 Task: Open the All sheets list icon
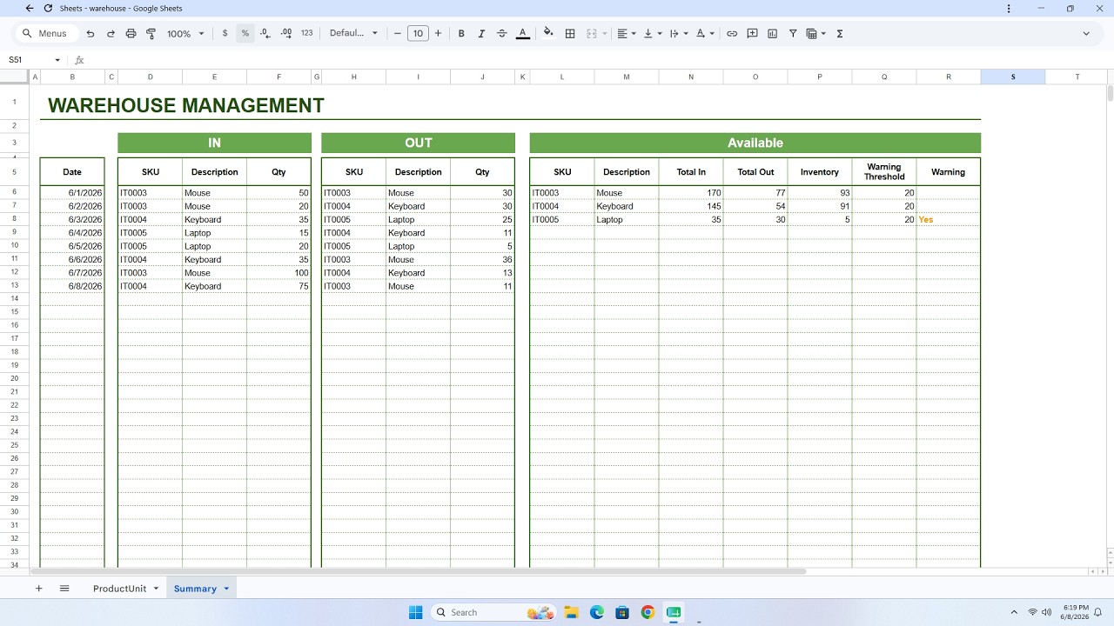64,589
